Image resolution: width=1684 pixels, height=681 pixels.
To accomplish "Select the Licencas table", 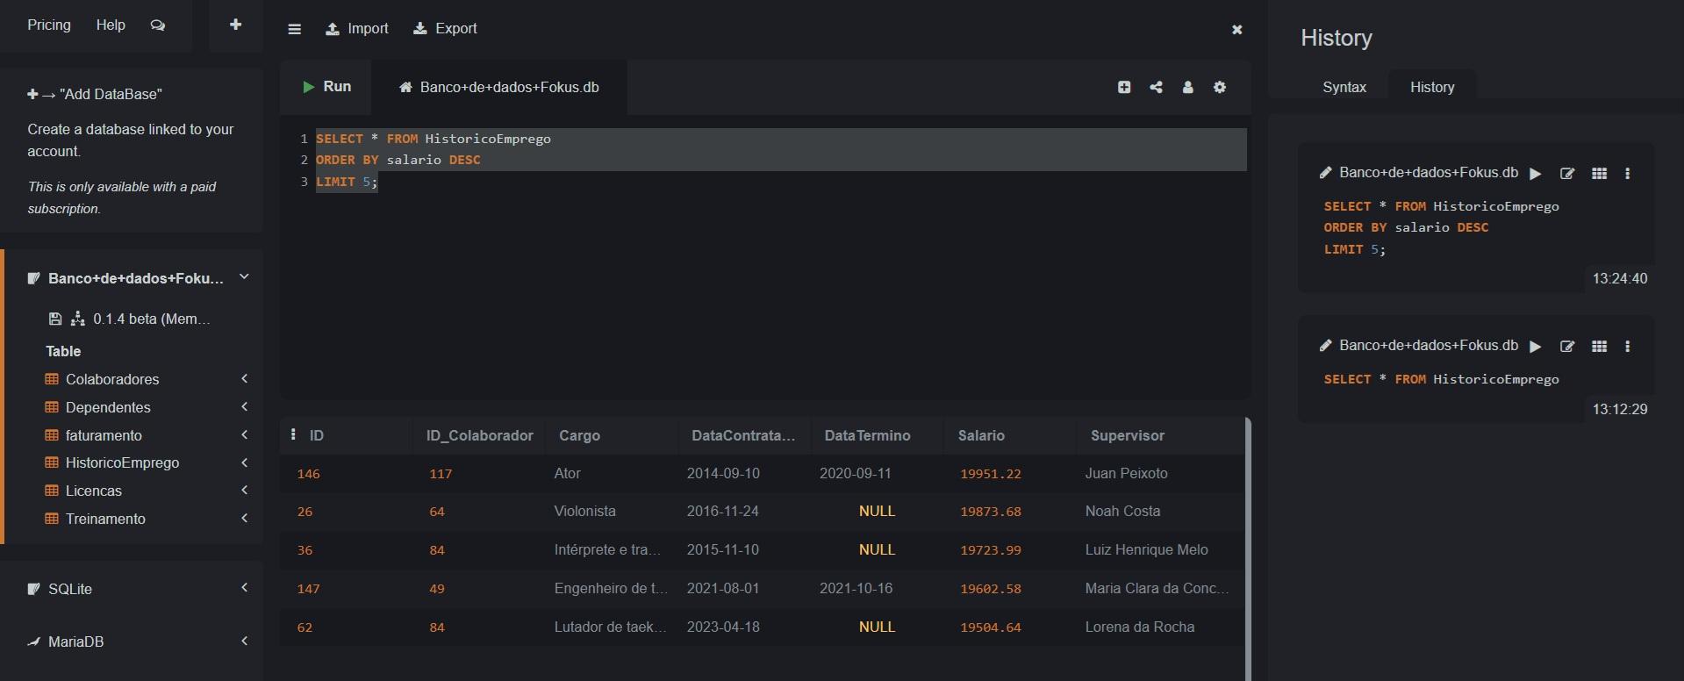I will (x=93, y=491).
